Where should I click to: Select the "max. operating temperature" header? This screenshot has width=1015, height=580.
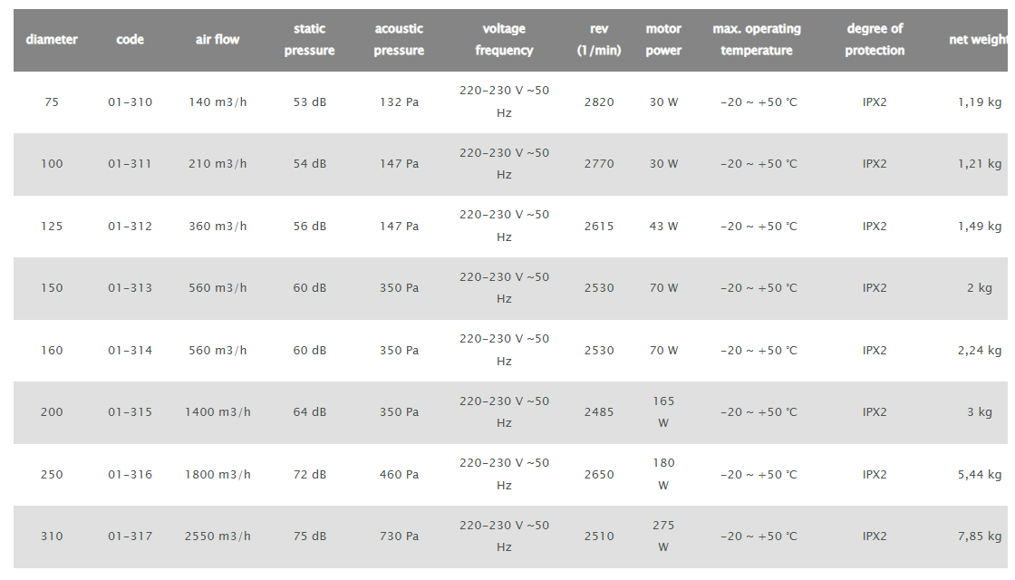tap(757, 40)
